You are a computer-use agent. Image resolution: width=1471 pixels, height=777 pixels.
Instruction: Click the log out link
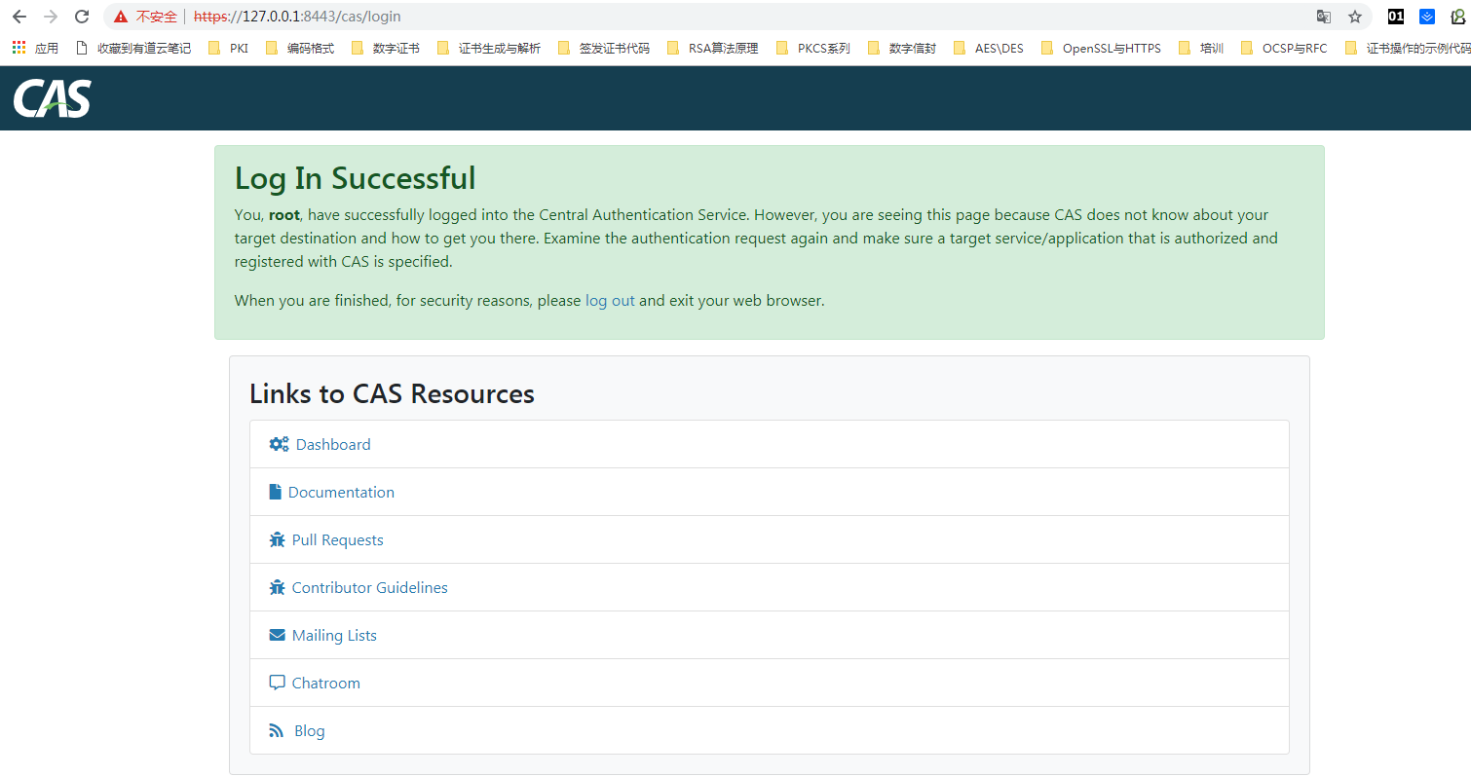click(x=610, y=301)
